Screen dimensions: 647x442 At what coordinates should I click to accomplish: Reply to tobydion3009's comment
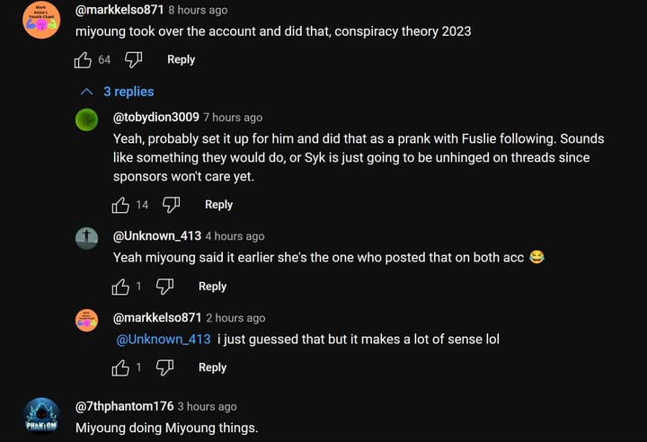[218, 205]
